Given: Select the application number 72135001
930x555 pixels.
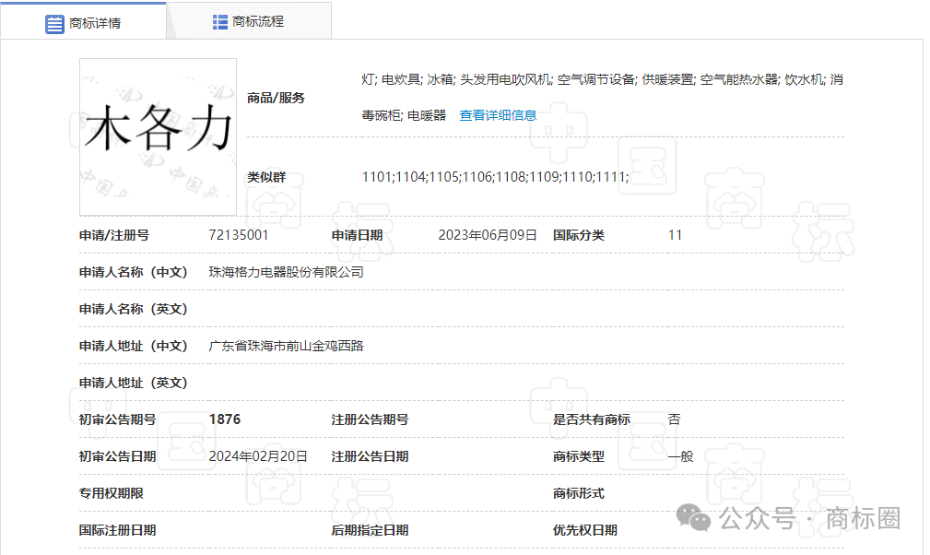Looking at the screenshot, I should pyautogui.click(x=239, y=235).
